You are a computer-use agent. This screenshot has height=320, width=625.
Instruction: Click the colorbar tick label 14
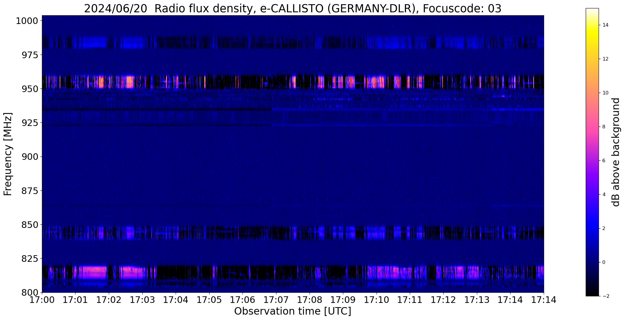click(606, 25)
